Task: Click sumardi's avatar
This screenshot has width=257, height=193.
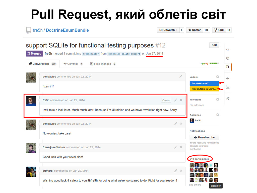Action: pos(31,172)
